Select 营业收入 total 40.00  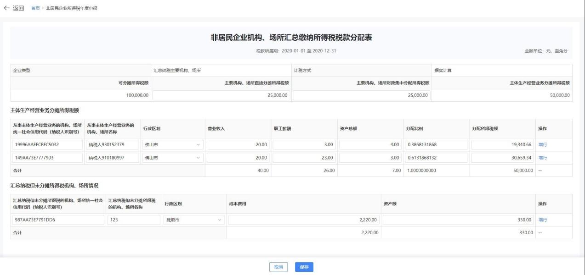tap(263, 170)
